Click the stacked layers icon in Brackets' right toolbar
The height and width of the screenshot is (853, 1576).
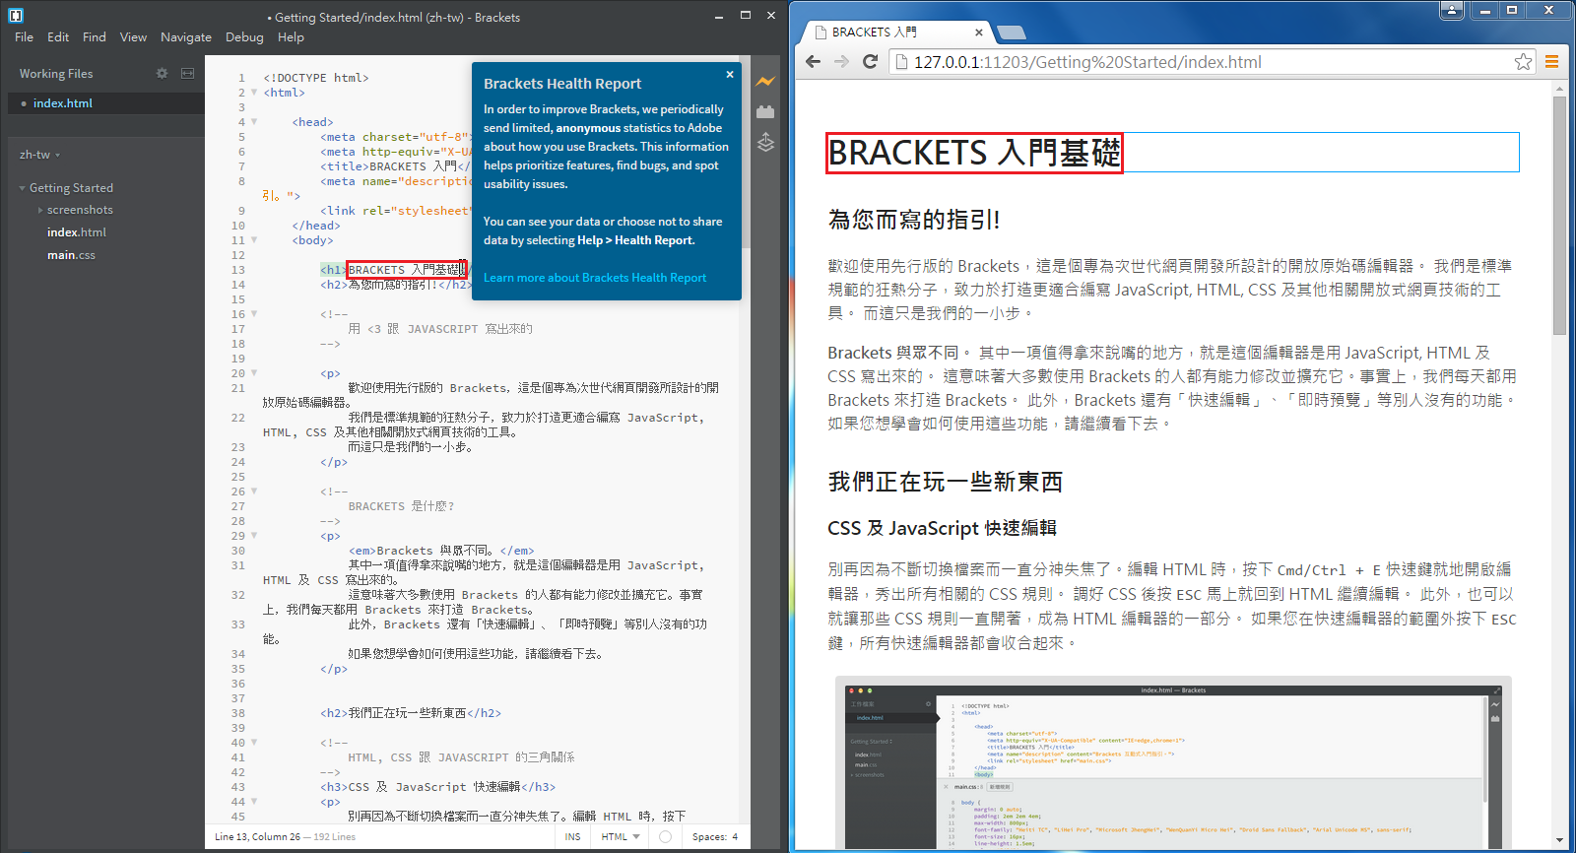765,143
